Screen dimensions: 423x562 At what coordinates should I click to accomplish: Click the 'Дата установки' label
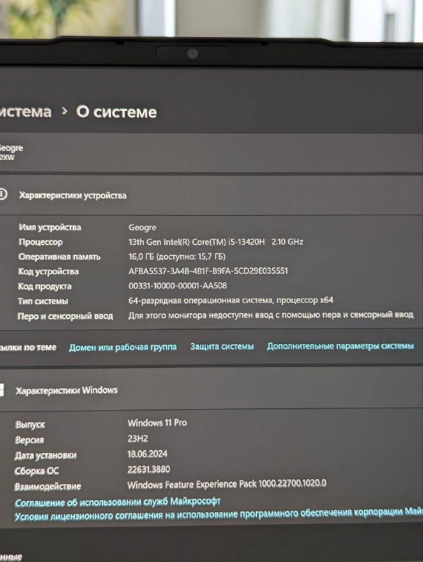pos(46,455)
